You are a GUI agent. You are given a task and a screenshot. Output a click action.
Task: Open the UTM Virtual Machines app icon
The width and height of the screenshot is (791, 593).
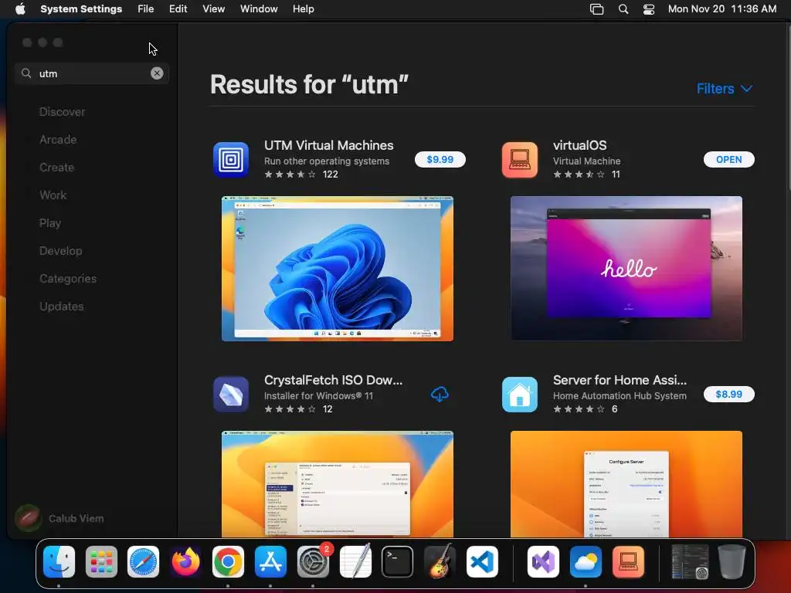(x=231, y=160)
